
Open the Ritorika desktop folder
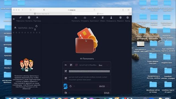8,64
